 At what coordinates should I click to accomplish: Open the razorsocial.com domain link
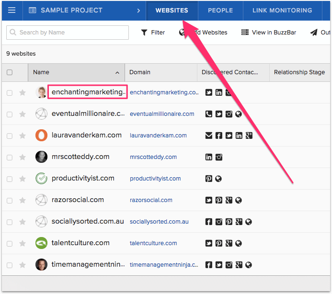click(151, 200)
